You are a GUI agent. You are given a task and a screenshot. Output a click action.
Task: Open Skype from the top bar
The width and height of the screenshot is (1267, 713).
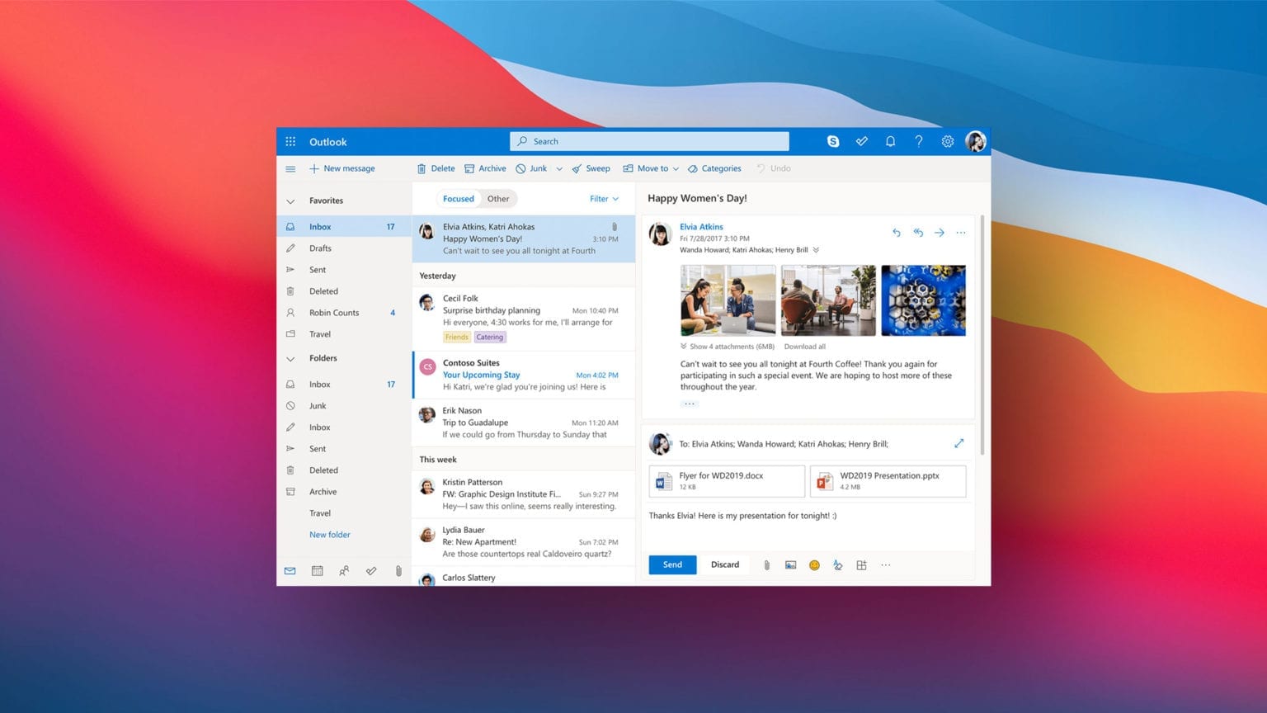coord(833,141)
